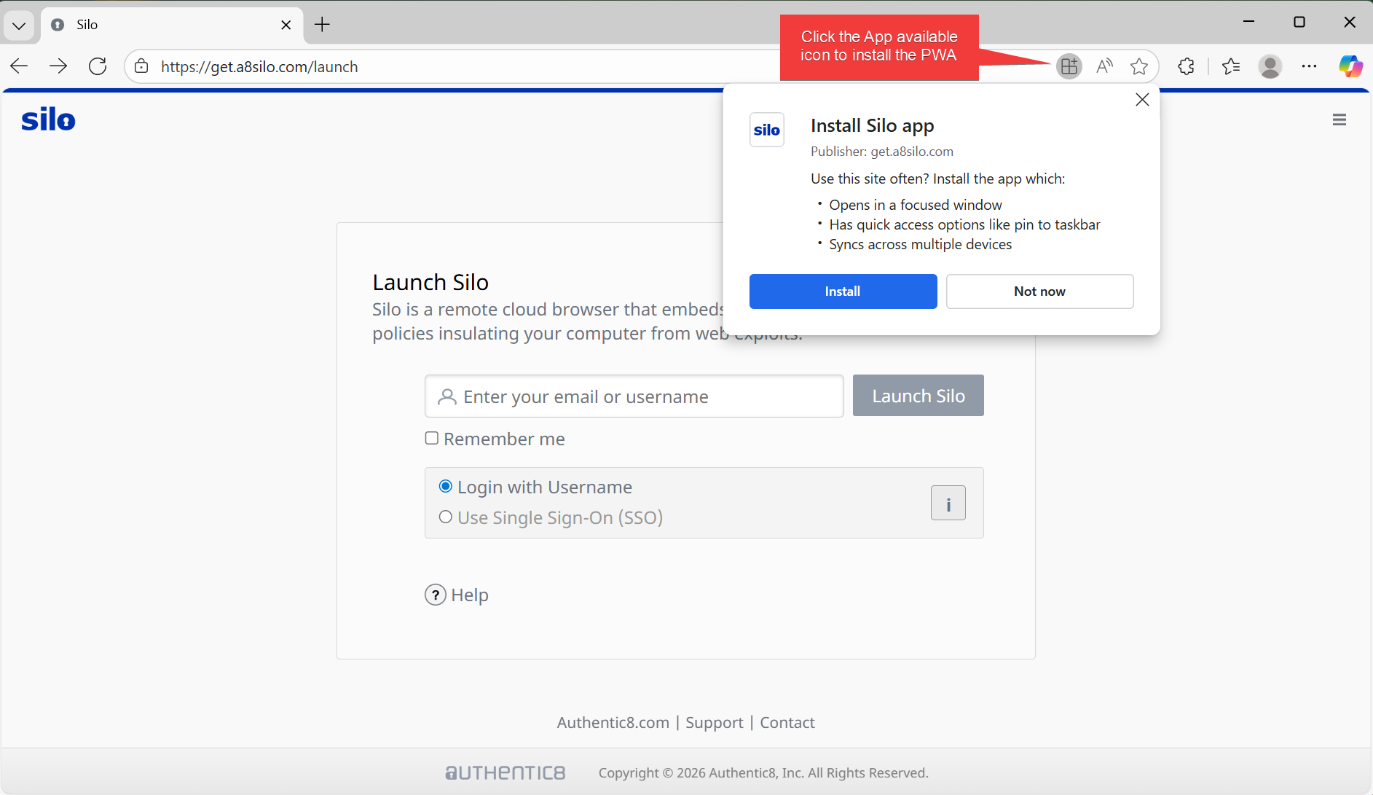Open the Support footer link
The height and width of the screenshot is (795, 1373).
[x=714, y=723]
